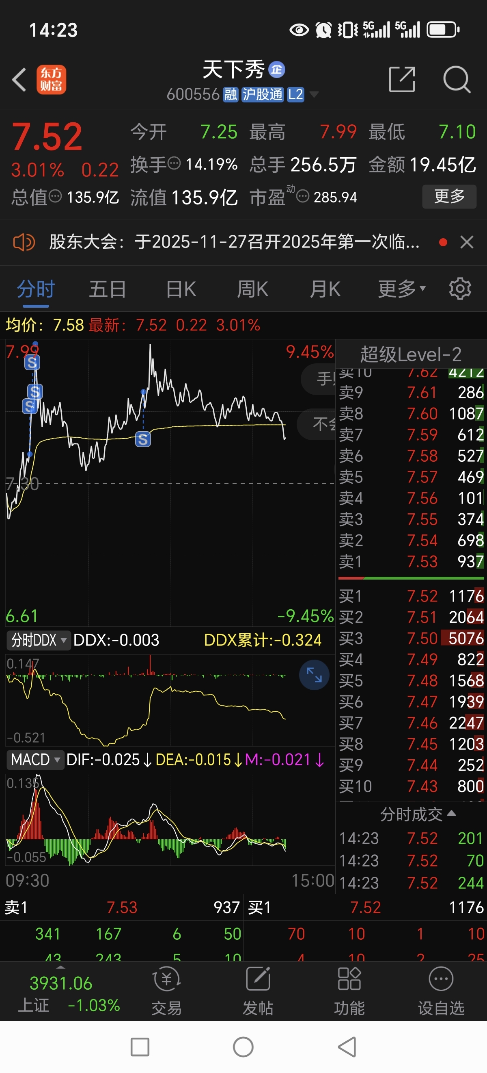Image resolution: width=487 pixels, height=1073 pixels.
Task: Expand index ticker small up arrow
Action: [61, 967]
